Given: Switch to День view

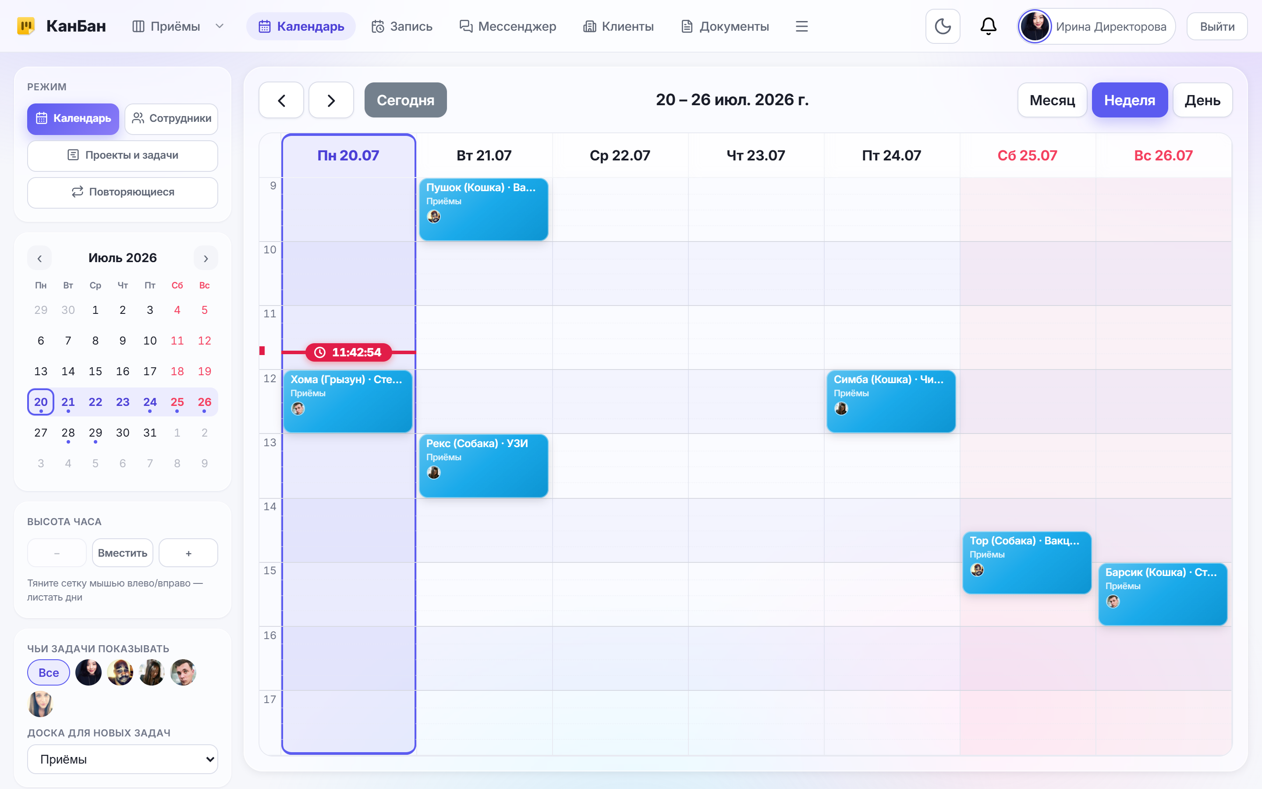Looking at the screenshot, I should click(1202, 100).
